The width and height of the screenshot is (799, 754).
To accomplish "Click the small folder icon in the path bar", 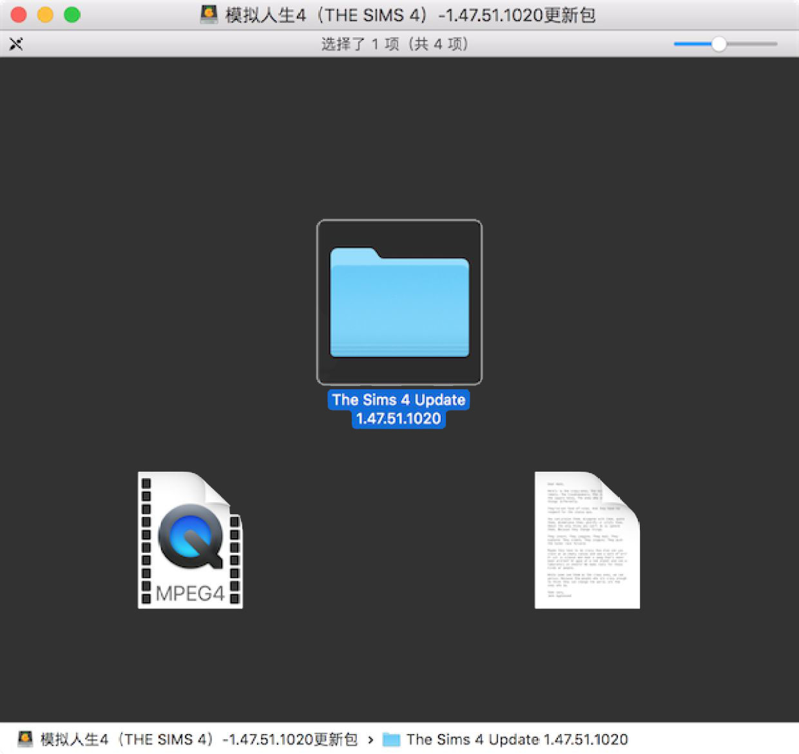I will tap(391, 739).
